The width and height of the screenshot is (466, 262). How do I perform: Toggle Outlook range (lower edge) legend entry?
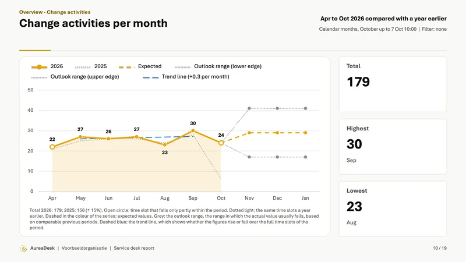(x=218, y=66)
